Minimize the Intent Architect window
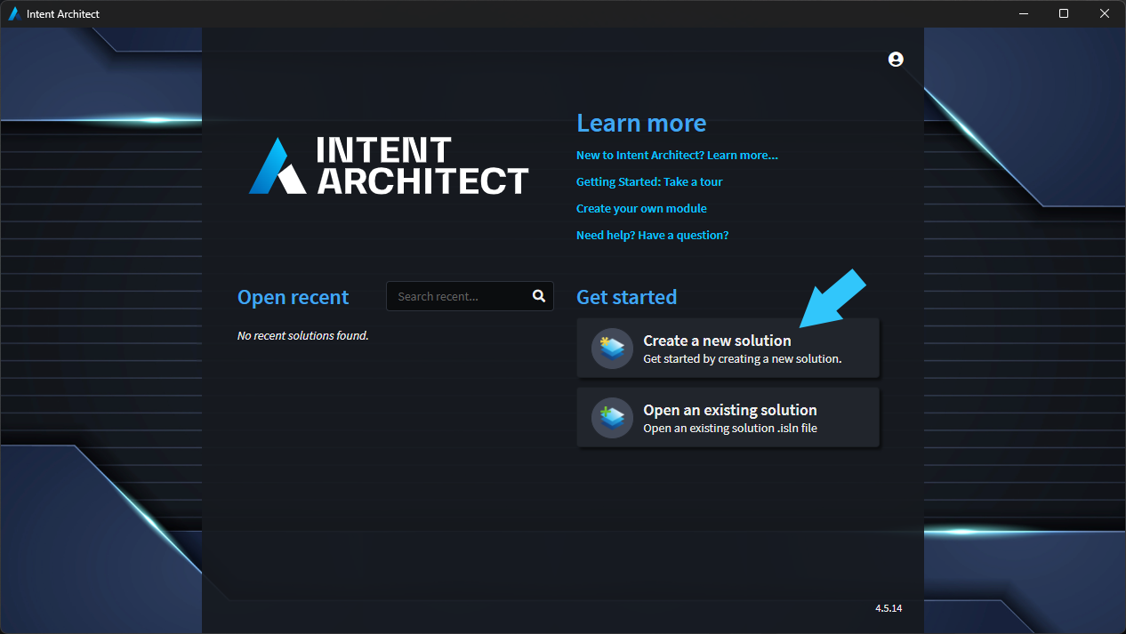Screen dimensions: 1126x634 [x=1023, y=13]
